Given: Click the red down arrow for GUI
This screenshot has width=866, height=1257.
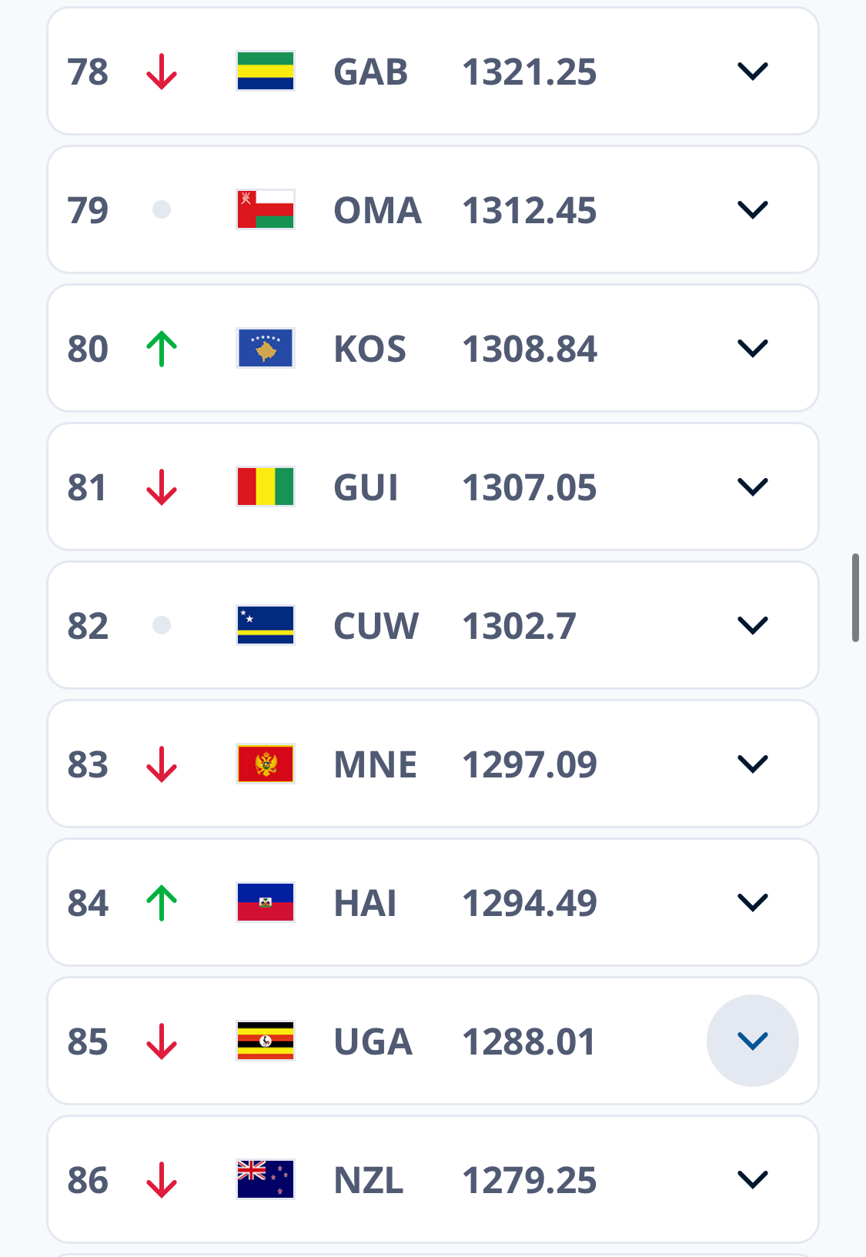Looking at the screenshot, I should pos(162,487).
